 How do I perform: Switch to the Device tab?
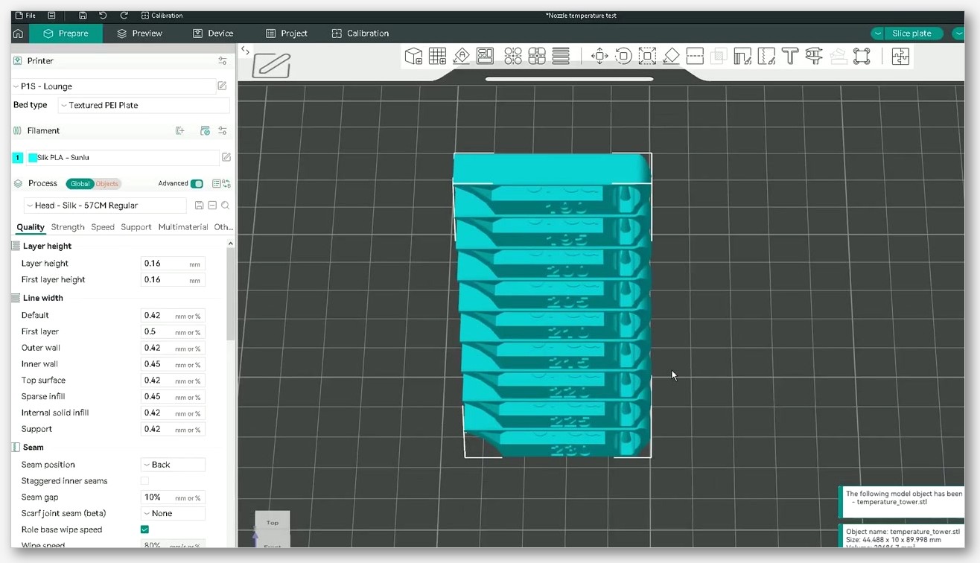[213, 34]
